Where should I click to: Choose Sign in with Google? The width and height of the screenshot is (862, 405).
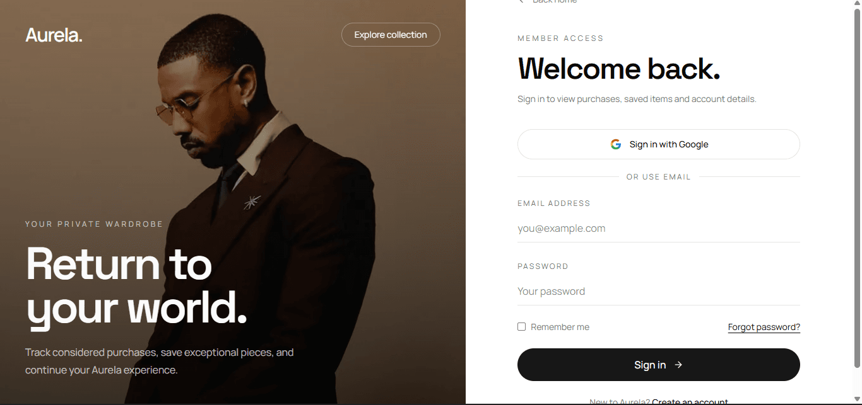tap(658, 144)
